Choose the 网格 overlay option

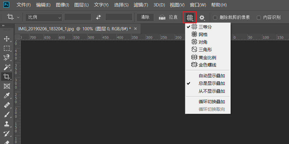click(x=208, y=34)
